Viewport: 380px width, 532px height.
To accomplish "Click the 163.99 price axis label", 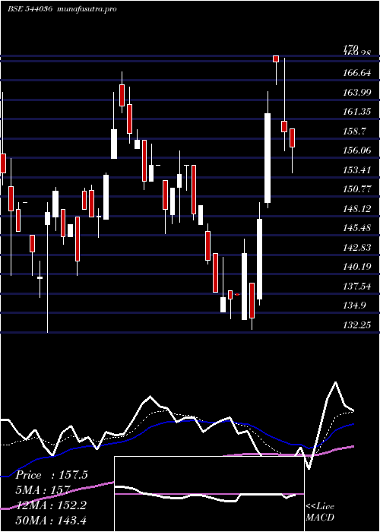I will [356, 92].
